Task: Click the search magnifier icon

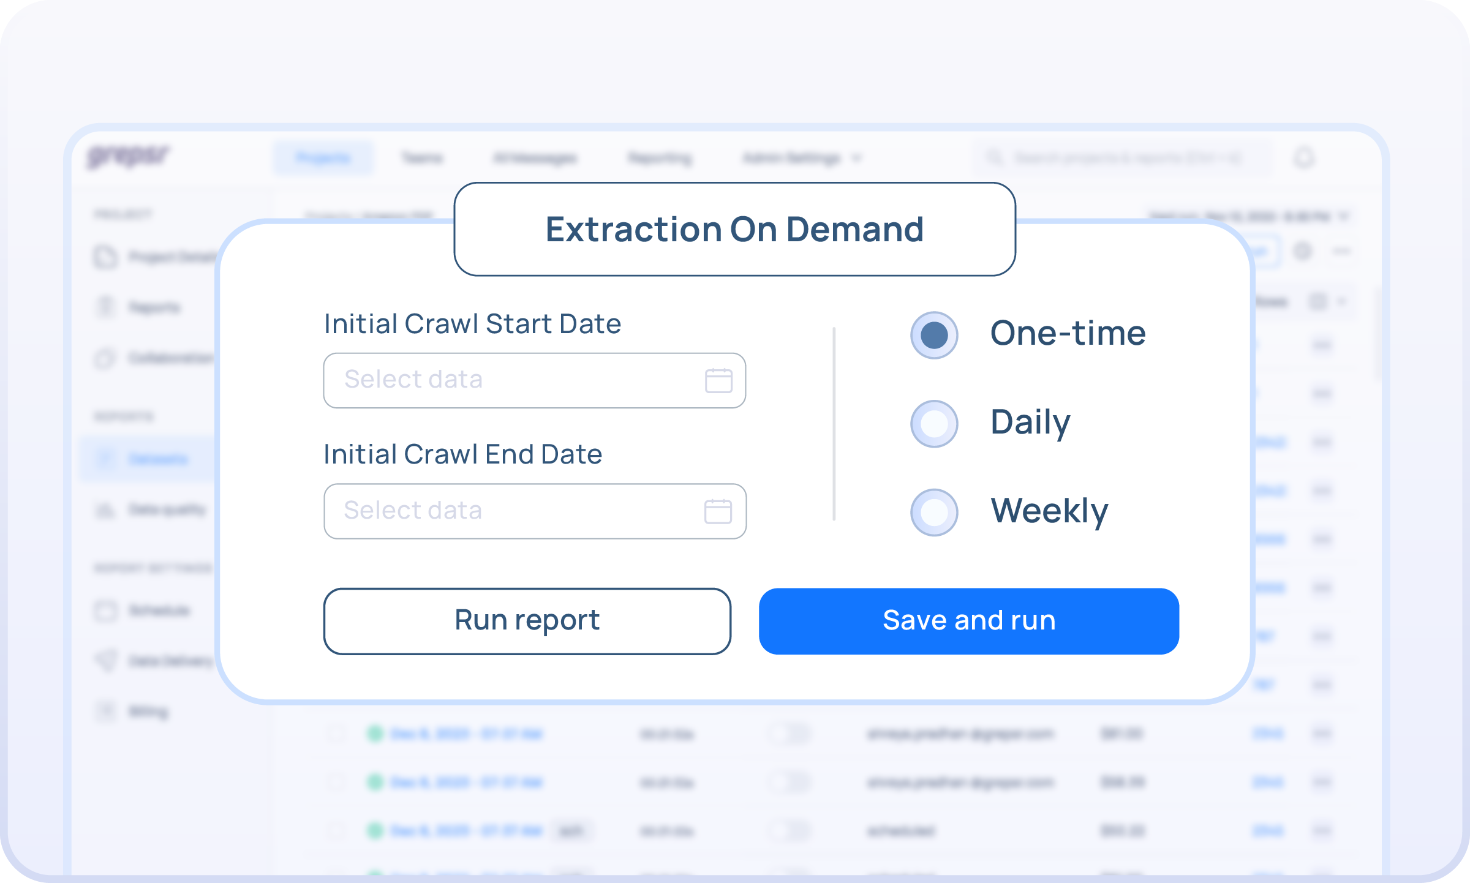Action: [993, 157]
